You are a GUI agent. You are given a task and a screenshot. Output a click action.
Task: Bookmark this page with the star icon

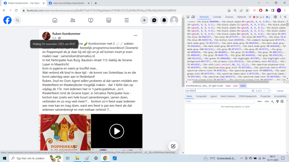click(x=247, y=10)
